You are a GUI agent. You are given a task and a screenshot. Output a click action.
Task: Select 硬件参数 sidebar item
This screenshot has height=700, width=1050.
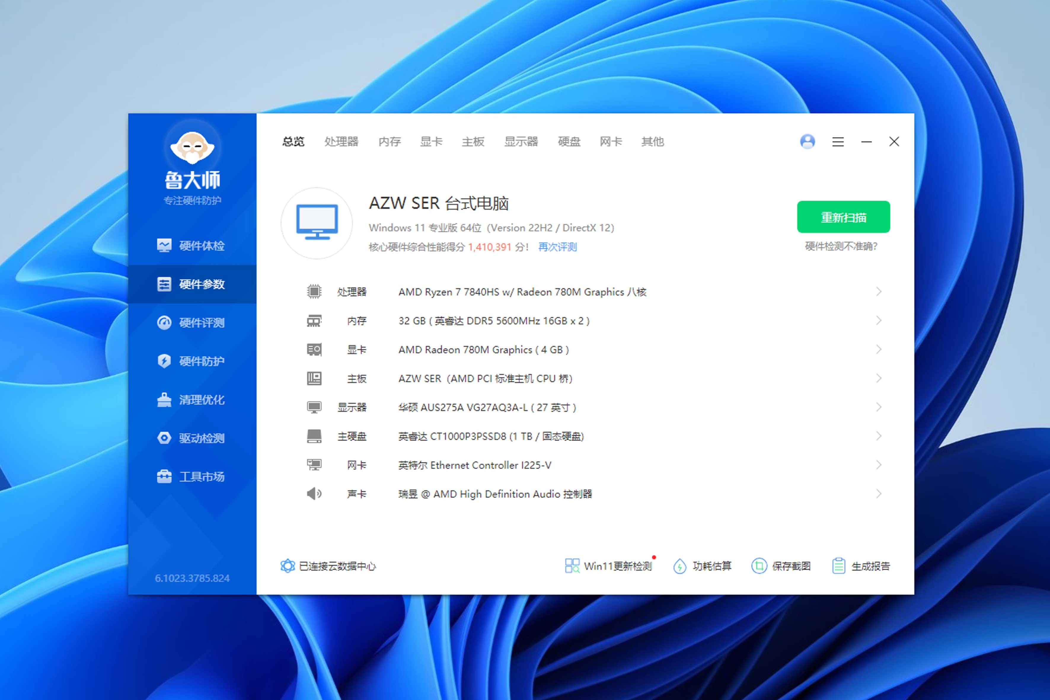[x=192, y=284]
